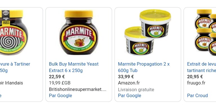Click the single Marmite jar product image
Screen dimensions: 216x105
pos(79,33)
